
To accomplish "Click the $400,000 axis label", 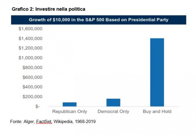I will (33, 87).
